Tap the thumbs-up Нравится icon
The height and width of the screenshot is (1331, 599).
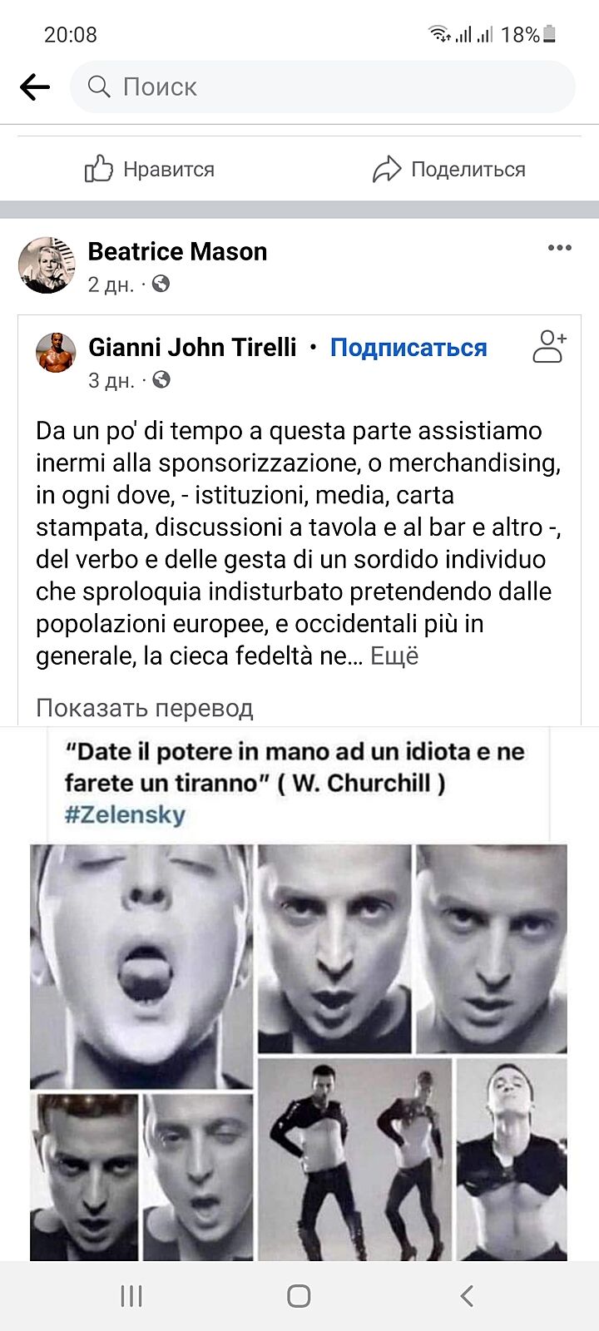tap(99, 169)
